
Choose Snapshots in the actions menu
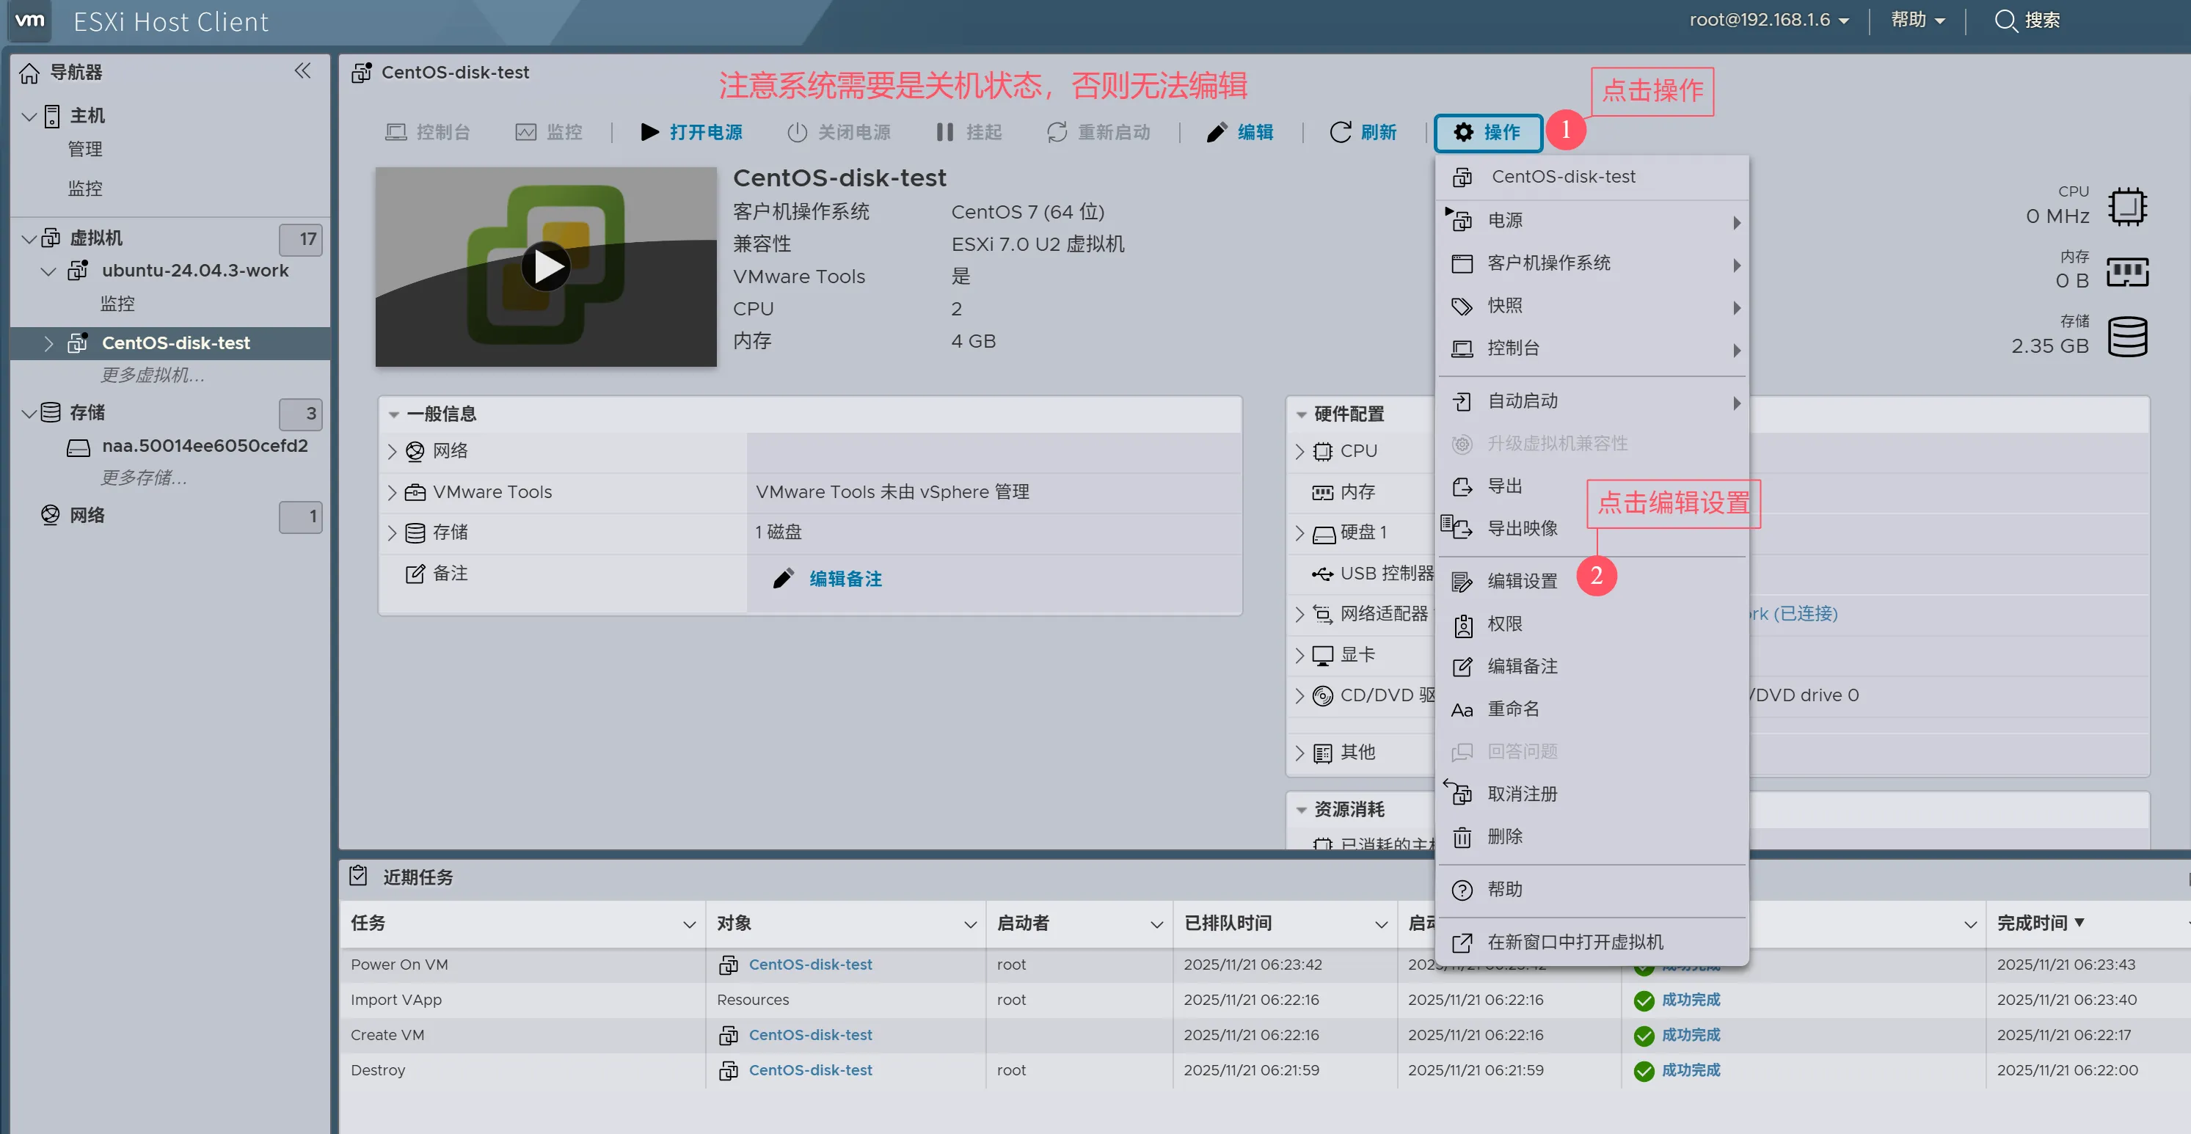tap(1505, 306)
